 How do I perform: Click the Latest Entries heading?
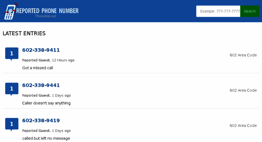tap(24, 34)
